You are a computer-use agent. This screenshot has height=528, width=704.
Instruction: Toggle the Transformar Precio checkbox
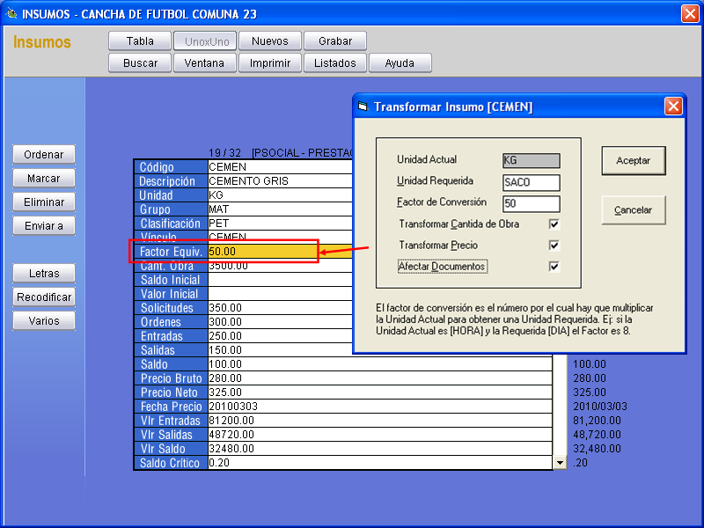coord(554,246)
